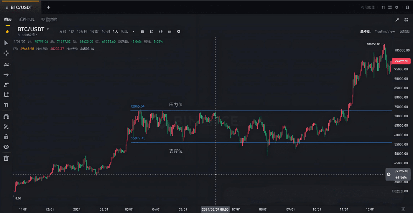The height and width of the screenshot is (213, 413).
Task: Expand the BTC/USDT pair dropdown
Action: tap(48, 29)
